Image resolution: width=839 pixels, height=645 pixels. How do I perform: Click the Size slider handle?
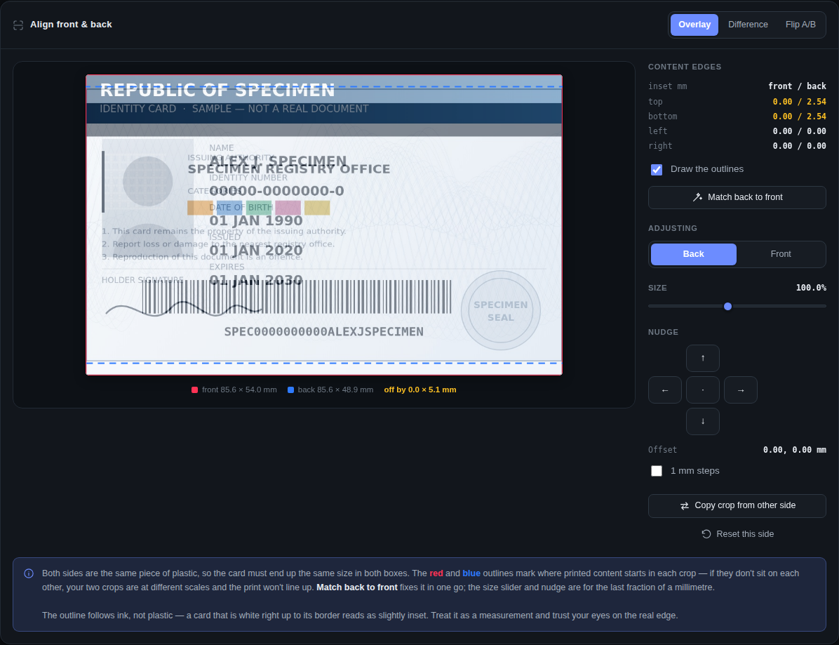pyautogui.click(x=727, y=307)
